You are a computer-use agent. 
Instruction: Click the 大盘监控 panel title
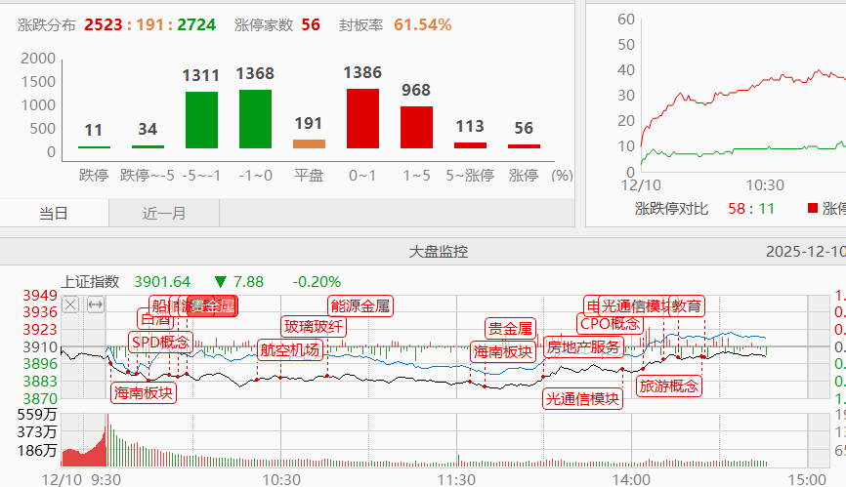click(x=438, y=252)
